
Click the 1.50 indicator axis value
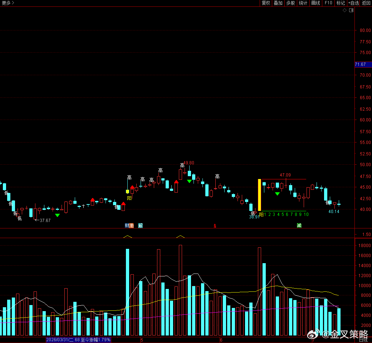pos(367,235)
